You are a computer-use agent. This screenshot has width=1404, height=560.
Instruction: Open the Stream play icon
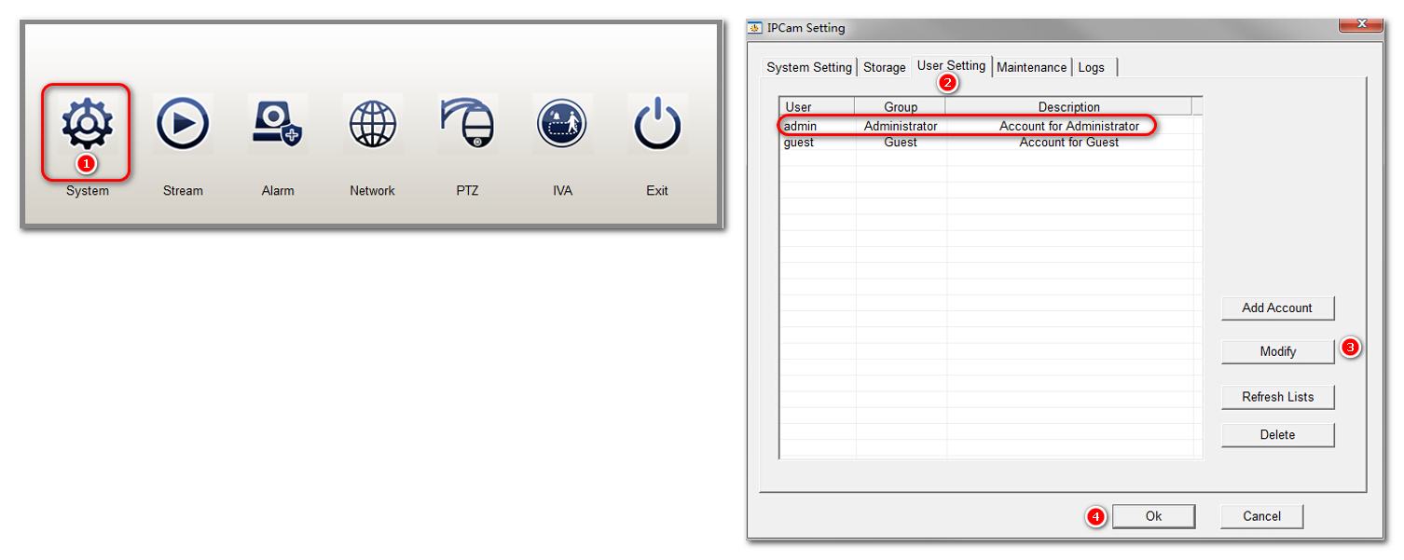183,124
